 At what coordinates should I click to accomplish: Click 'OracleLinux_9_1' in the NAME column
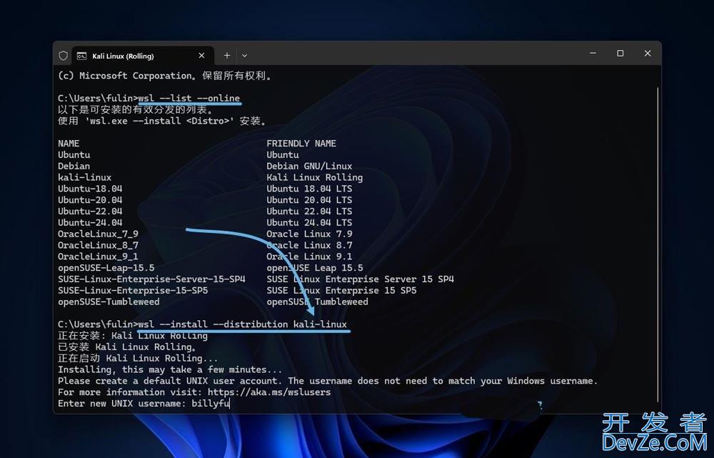(x=98, y=257)
